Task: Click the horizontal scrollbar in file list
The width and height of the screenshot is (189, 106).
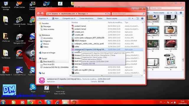Action: coord(102,76)
